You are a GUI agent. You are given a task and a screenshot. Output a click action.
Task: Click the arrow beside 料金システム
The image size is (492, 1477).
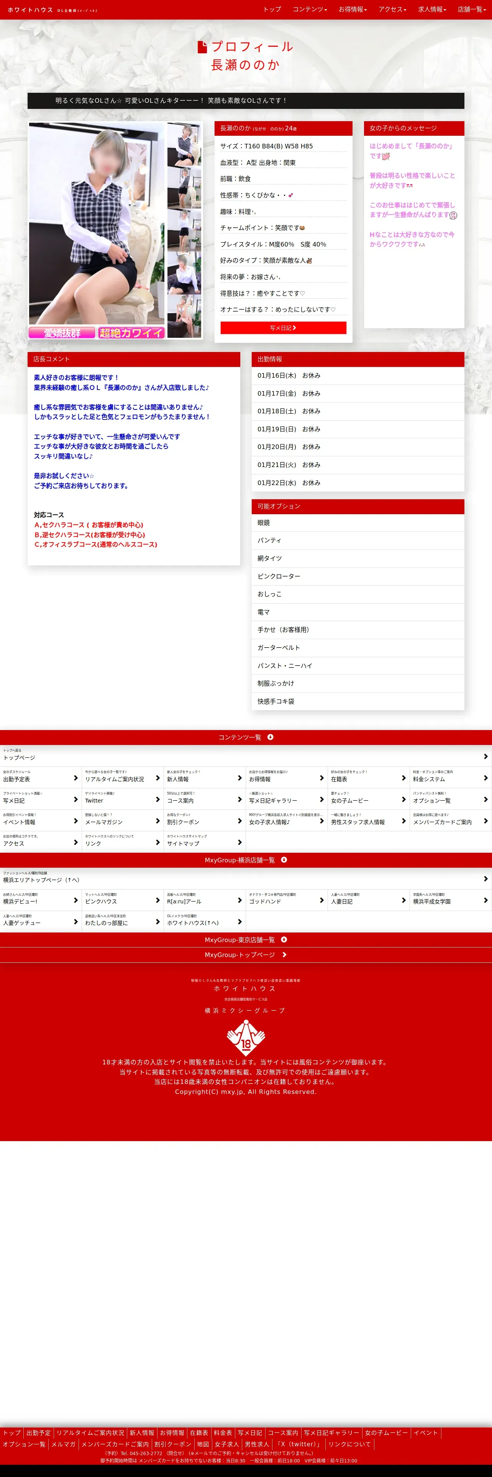point(486,778)
